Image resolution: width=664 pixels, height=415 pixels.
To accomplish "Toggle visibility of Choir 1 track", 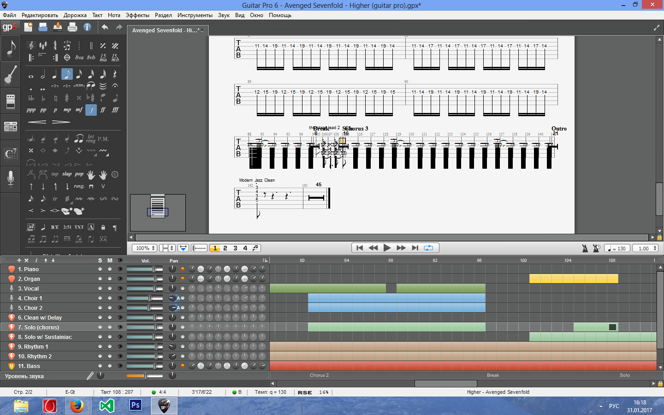I will [x=120, y=298].
